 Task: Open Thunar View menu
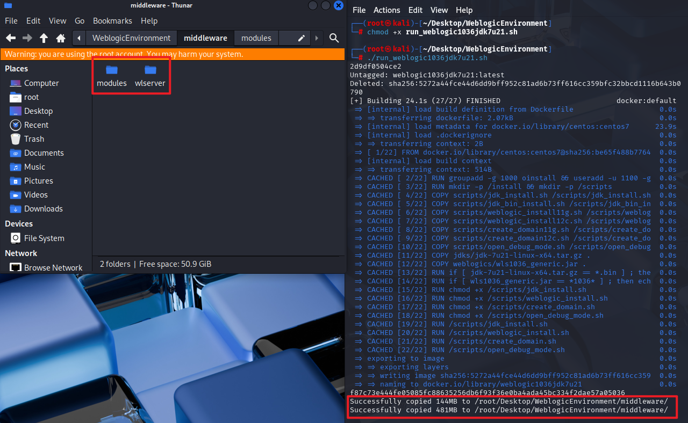click(58, 21)
